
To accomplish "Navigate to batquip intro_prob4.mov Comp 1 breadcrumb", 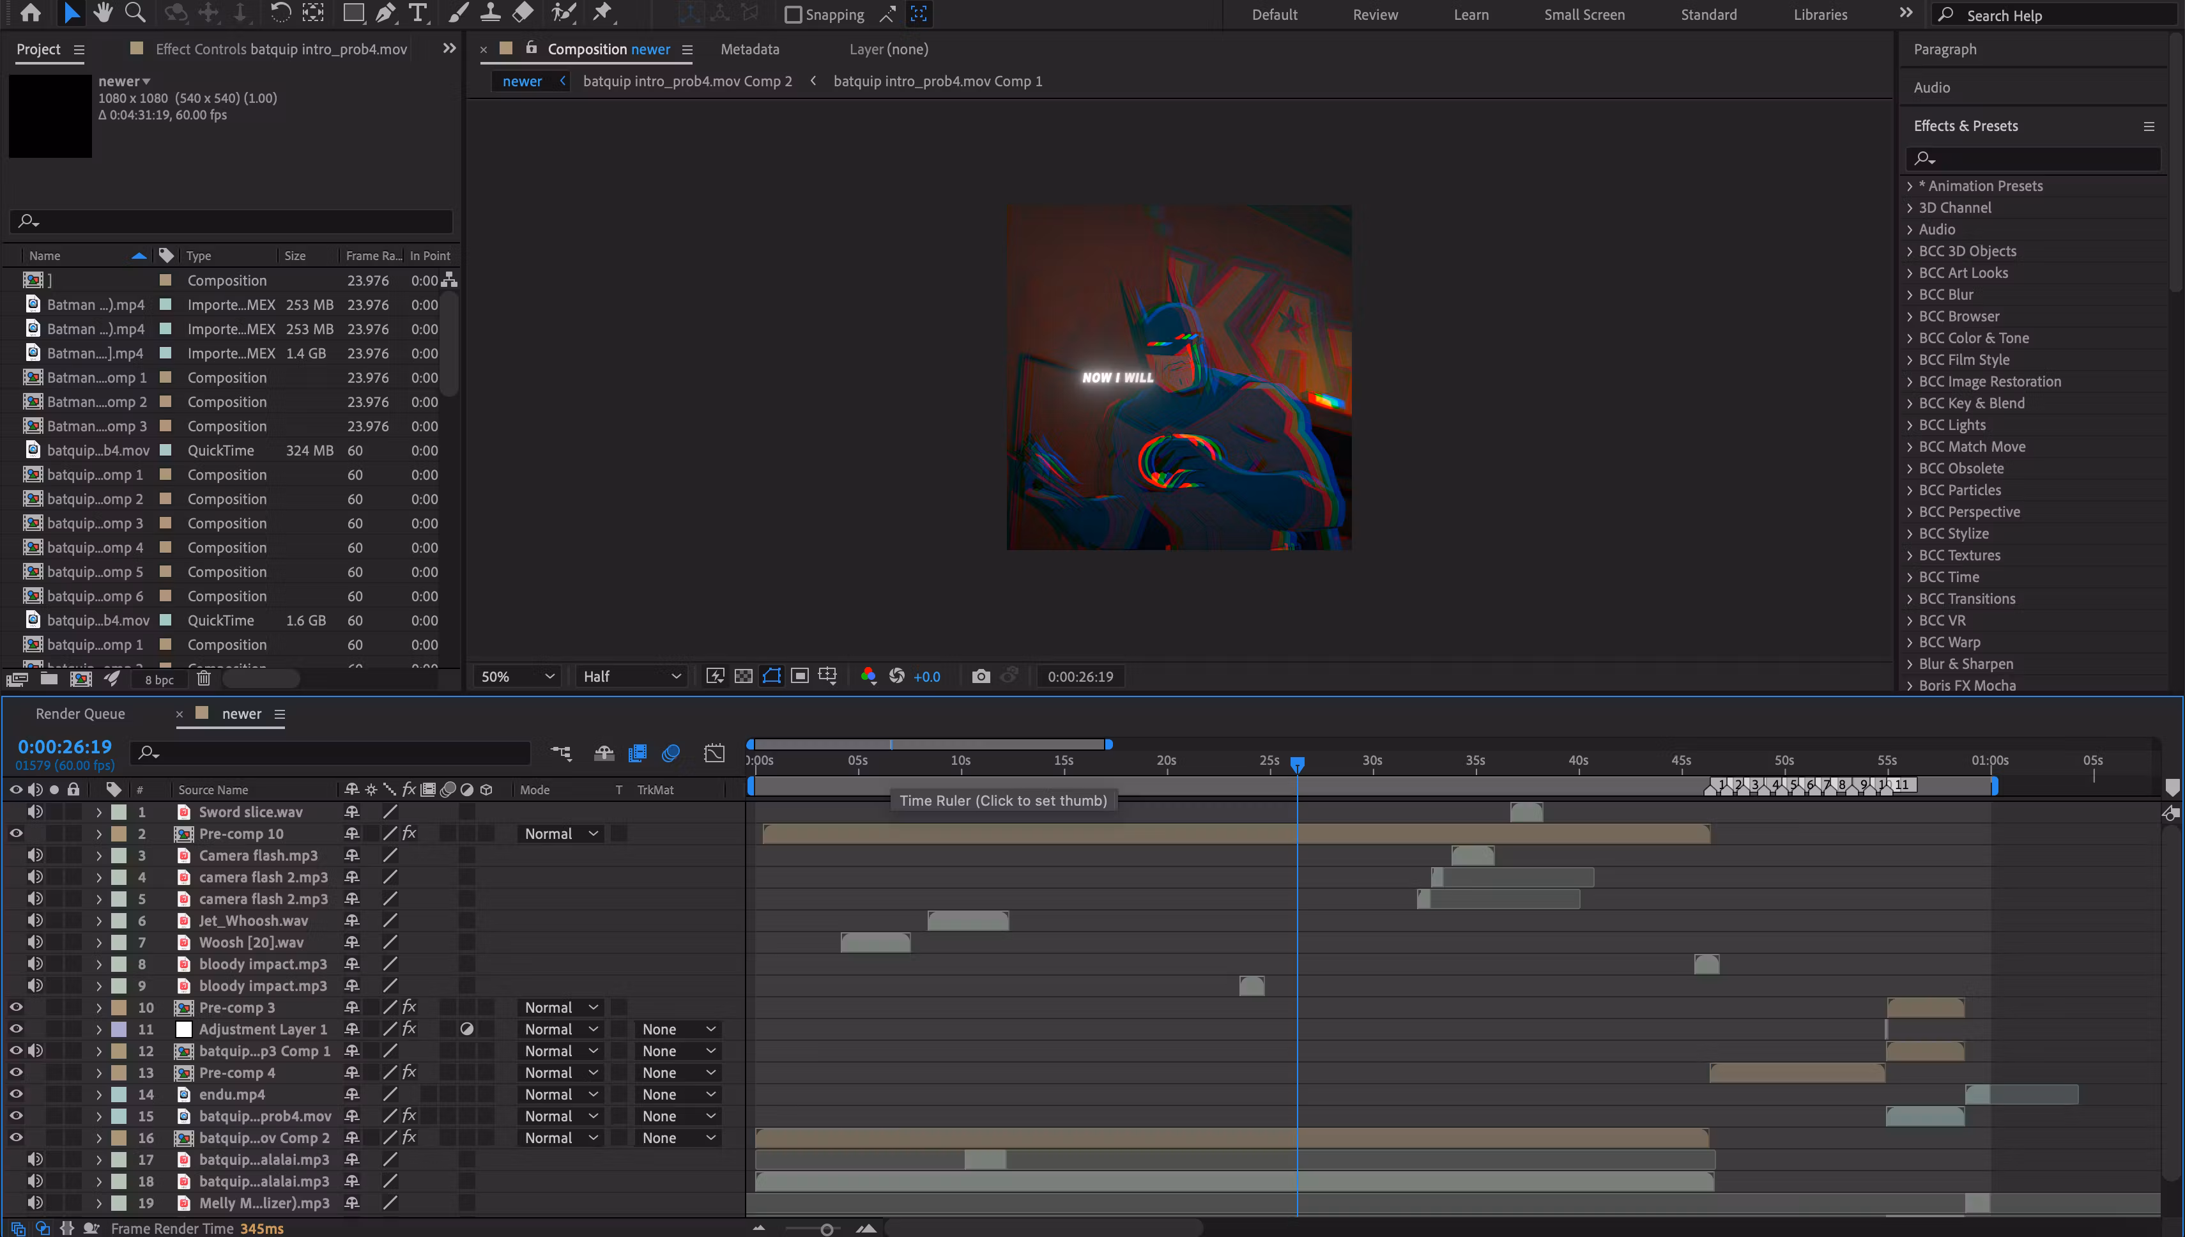I will click(937, 81).
